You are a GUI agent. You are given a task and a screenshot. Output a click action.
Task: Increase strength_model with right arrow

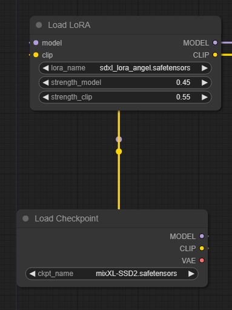pos(205,83)
